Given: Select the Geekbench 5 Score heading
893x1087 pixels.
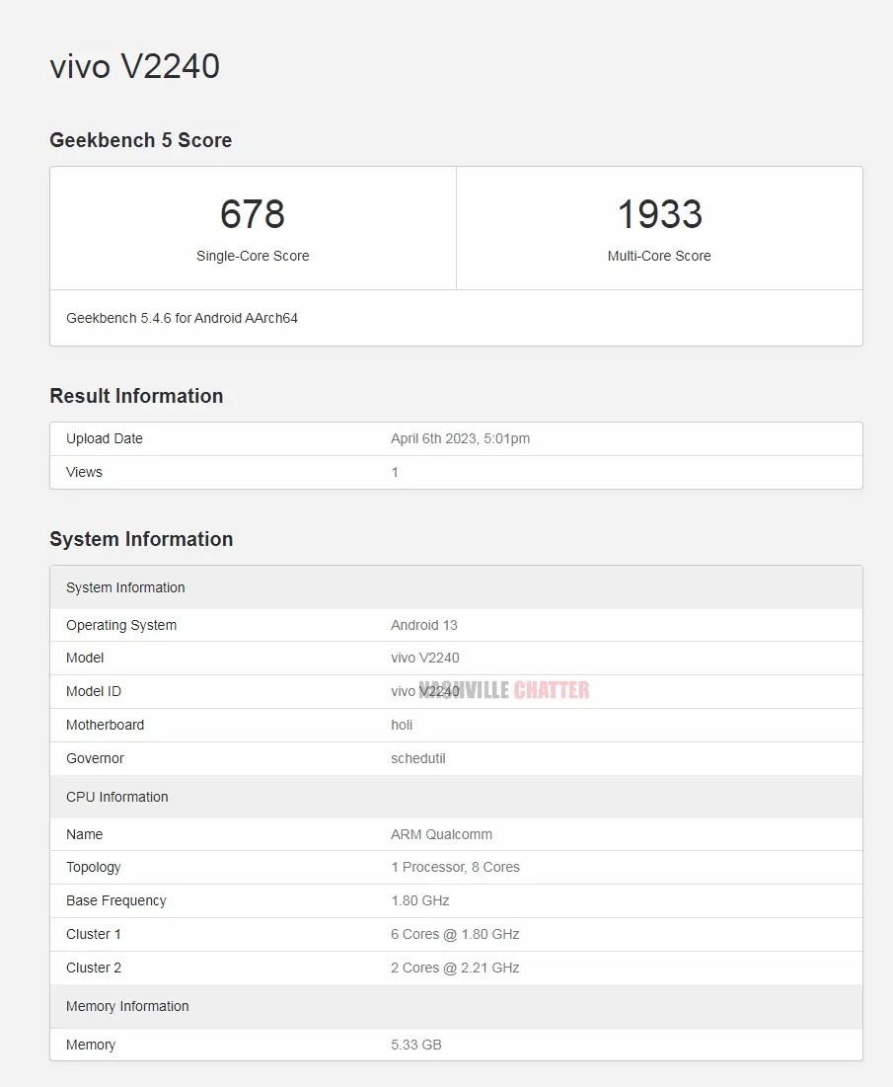Looking at the screenshot, I should [x=140, y=140].
